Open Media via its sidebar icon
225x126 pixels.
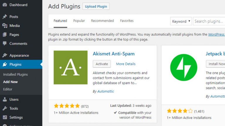pos(5,26)
